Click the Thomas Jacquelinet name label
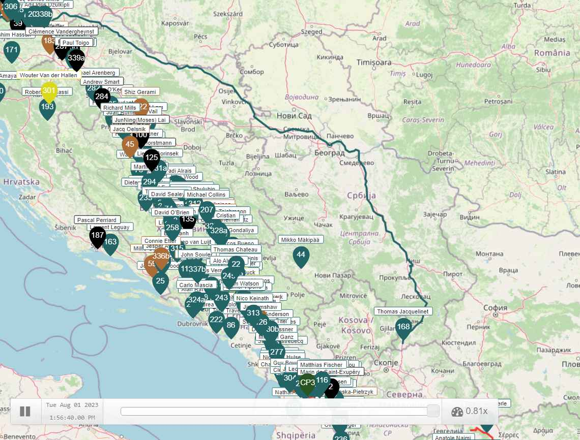Viewport: 580px width, 440px height. [403, 311]
